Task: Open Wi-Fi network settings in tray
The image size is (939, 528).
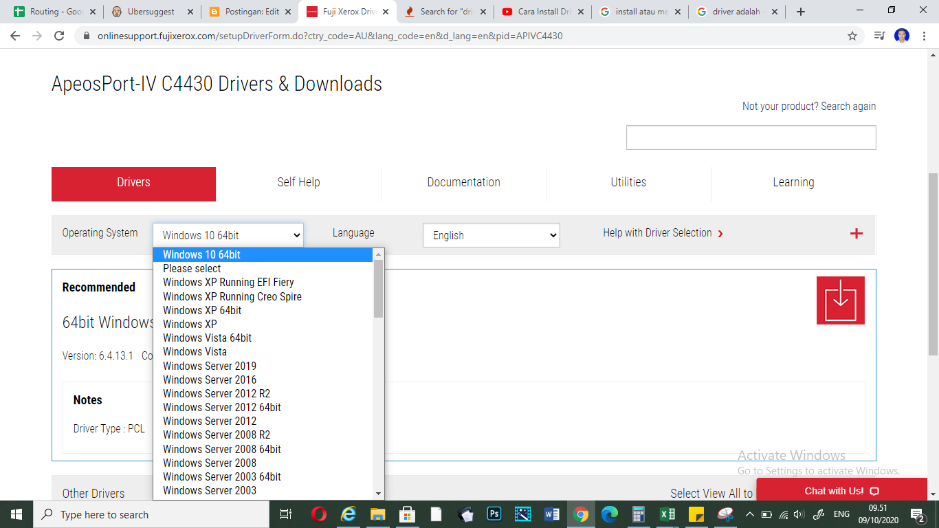Action: tap(784, 514)
